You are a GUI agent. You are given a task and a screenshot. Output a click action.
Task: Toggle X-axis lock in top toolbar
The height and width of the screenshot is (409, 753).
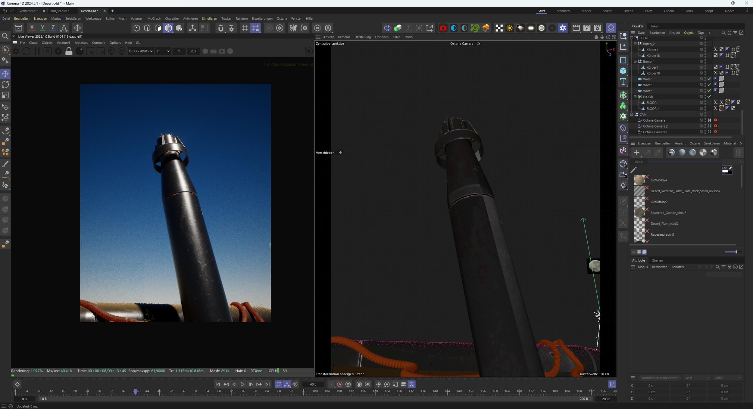click(32, 28)
